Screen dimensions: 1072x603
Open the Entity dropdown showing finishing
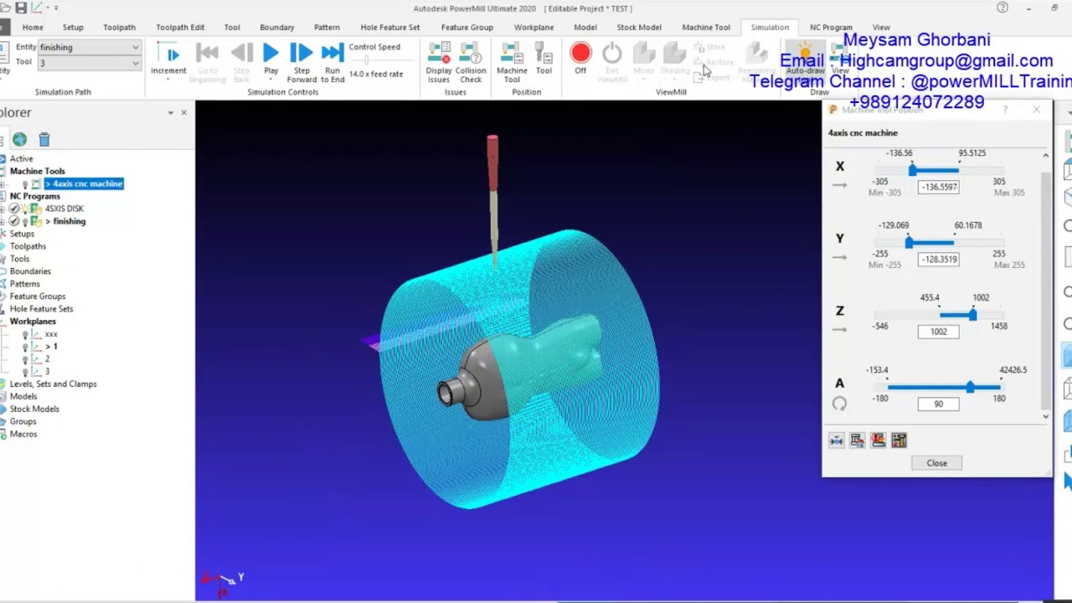(x=89, y=48)
